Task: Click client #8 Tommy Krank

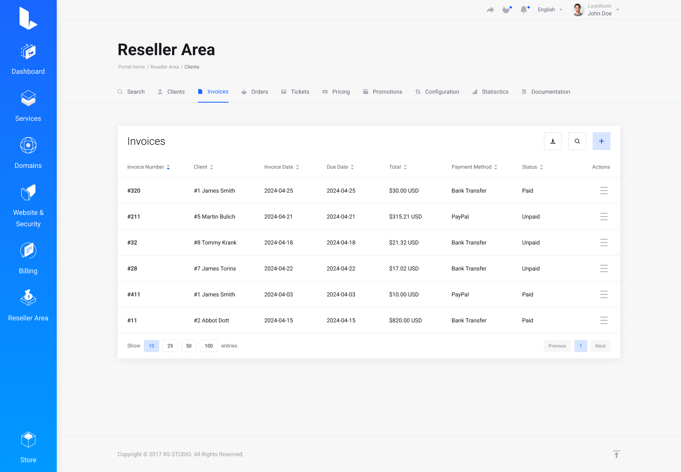Action: pyautogui.click(x=215, y=242)
